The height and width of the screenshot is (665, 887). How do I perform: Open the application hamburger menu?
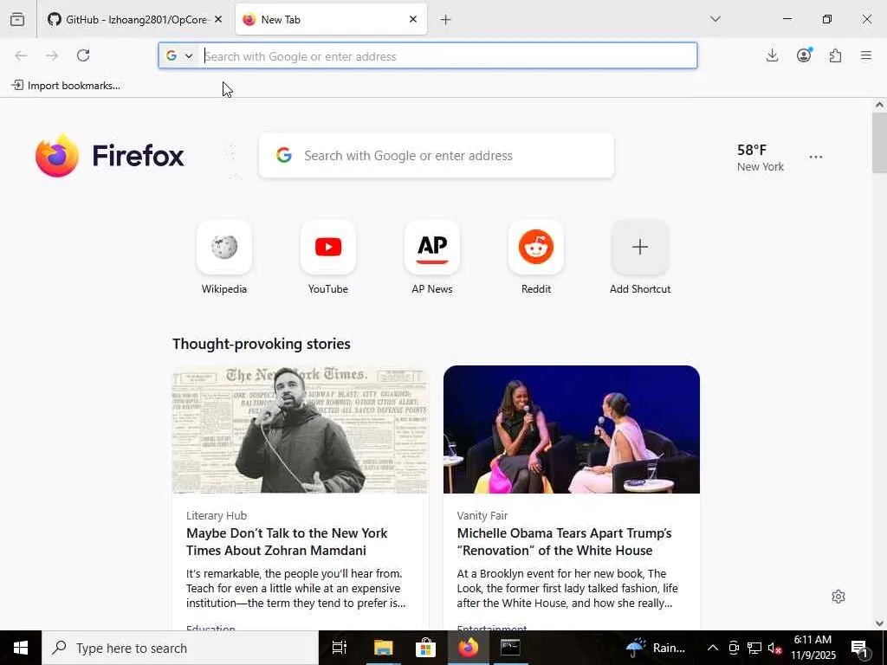coord(866,55)
